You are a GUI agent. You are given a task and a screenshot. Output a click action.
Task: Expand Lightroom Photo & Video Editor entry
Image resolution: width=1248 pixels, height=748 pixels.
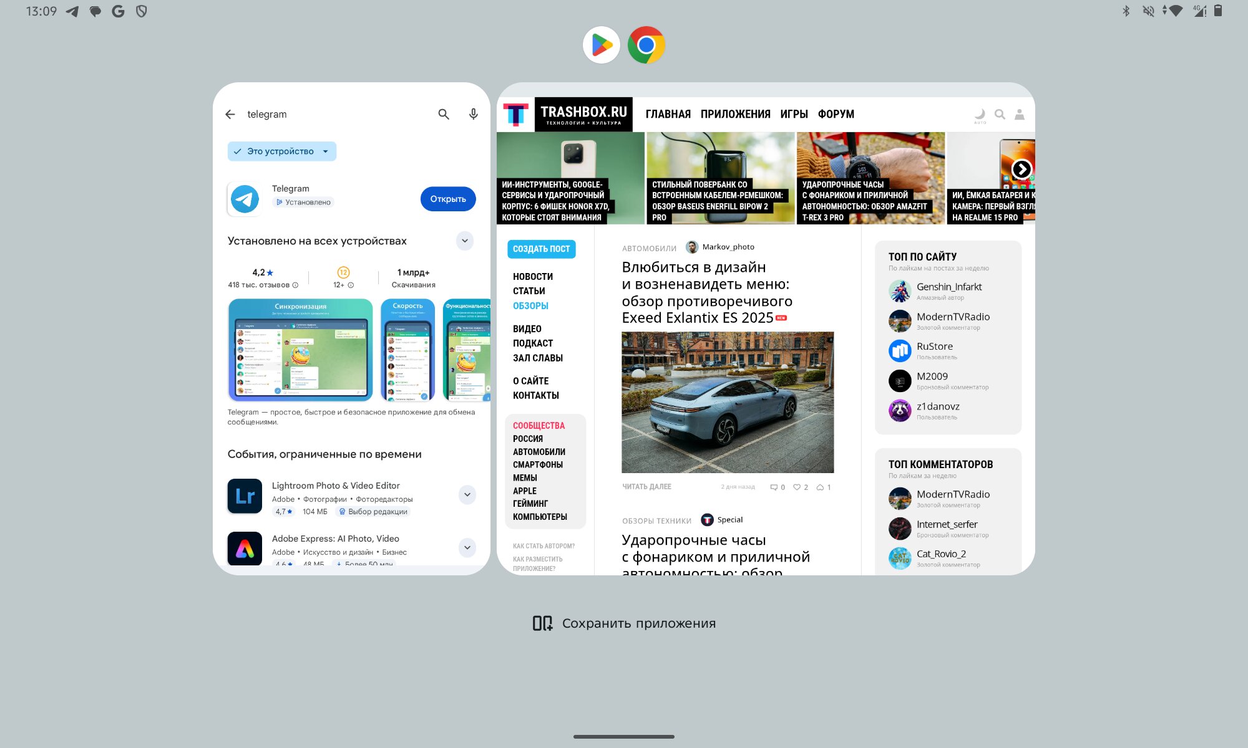tap(467, 494)
